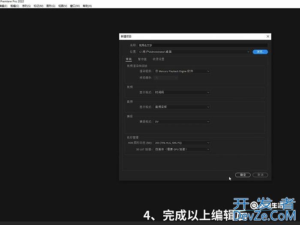The image size is (300, 225).
Task: Switch to the 暂存盘 tab
Action: tap(142, 59)
